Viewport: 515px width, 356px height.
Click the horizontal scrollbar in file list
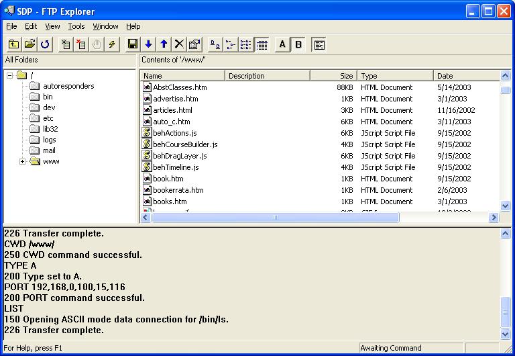275,218
